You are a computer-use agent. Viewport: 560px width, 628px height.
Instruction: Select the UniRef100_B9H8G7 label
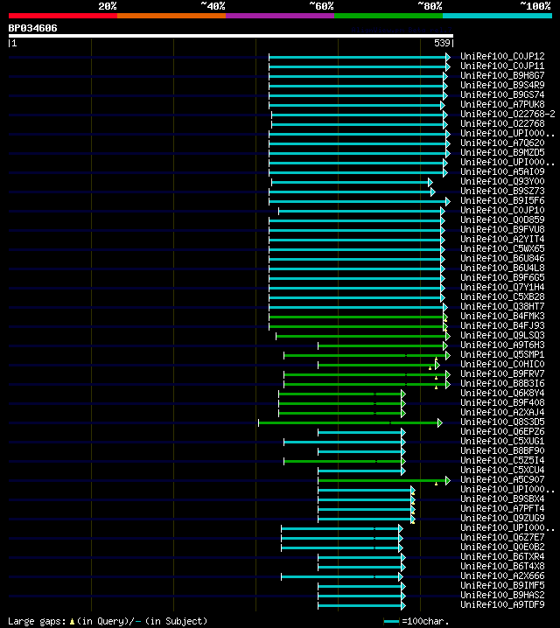(x=502, y=76)
